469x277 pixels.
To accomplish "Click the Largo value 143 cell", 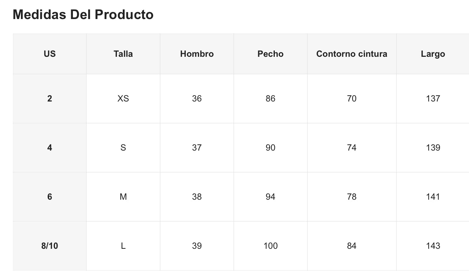I will [x=433, y=246].
